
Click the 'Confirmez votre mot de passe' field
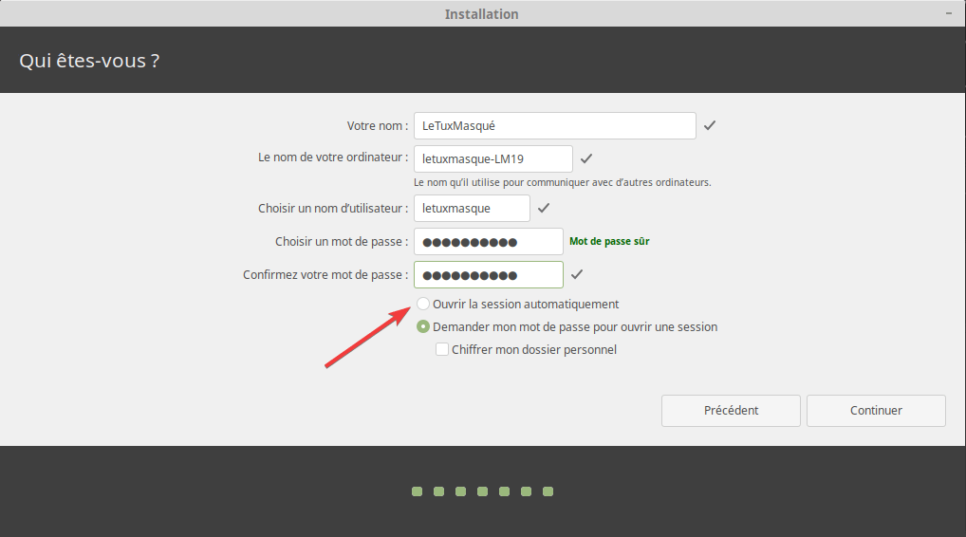click(488, 274)
